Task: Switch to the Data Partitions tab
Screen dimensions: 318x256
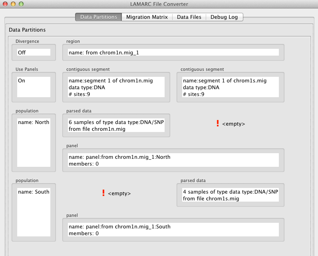Action: (x=99, y=17)
